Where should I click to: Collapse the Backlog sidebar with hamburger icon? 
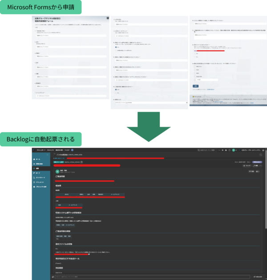pos(47,155)
